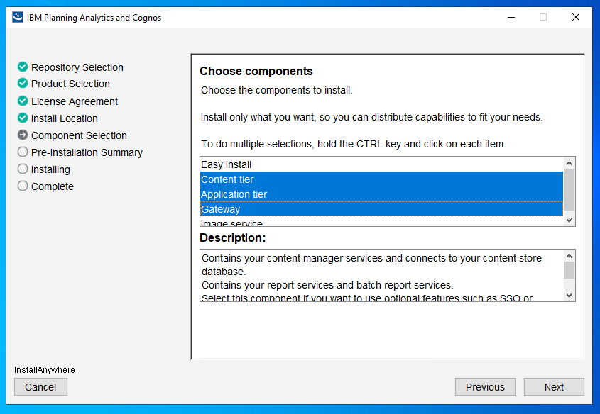
Task: Click the description text about content manager services
Action: pyautogui.click(x=371, y=264)
